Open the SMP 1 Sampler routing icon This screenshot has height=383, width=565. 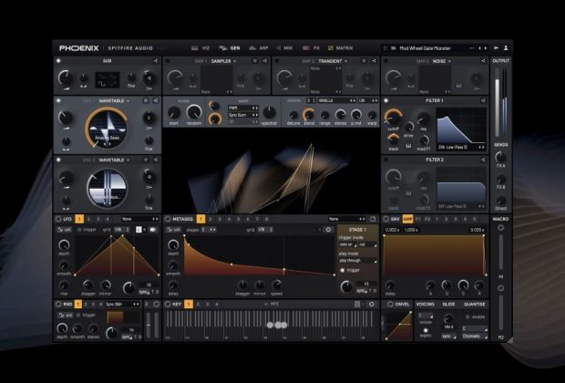pos(265,61)
